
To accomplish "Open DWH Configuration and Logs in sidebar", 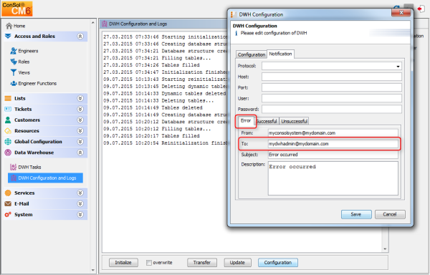I will 46,178.
